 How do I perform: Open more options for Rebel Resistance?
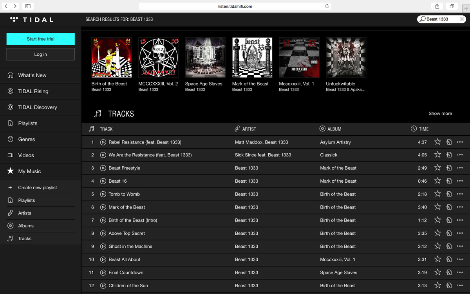pos(460,142)
